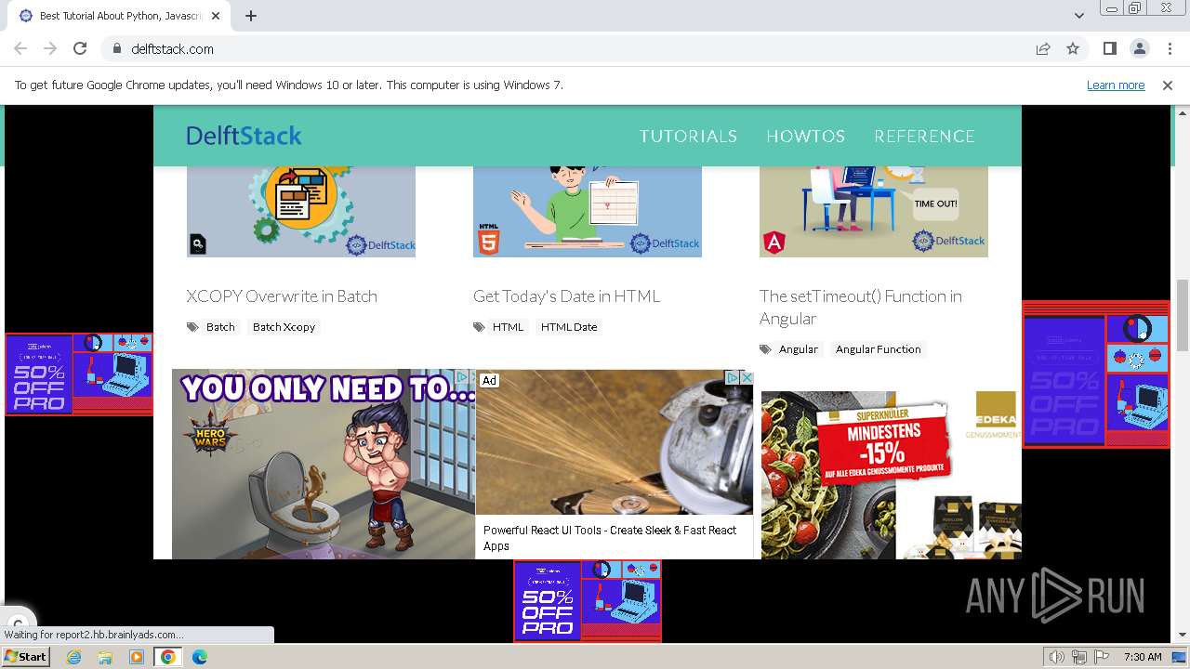Open the Hero Wars advertisement
The height and width of the screenshot is (669, 1190).
[324, 465]
